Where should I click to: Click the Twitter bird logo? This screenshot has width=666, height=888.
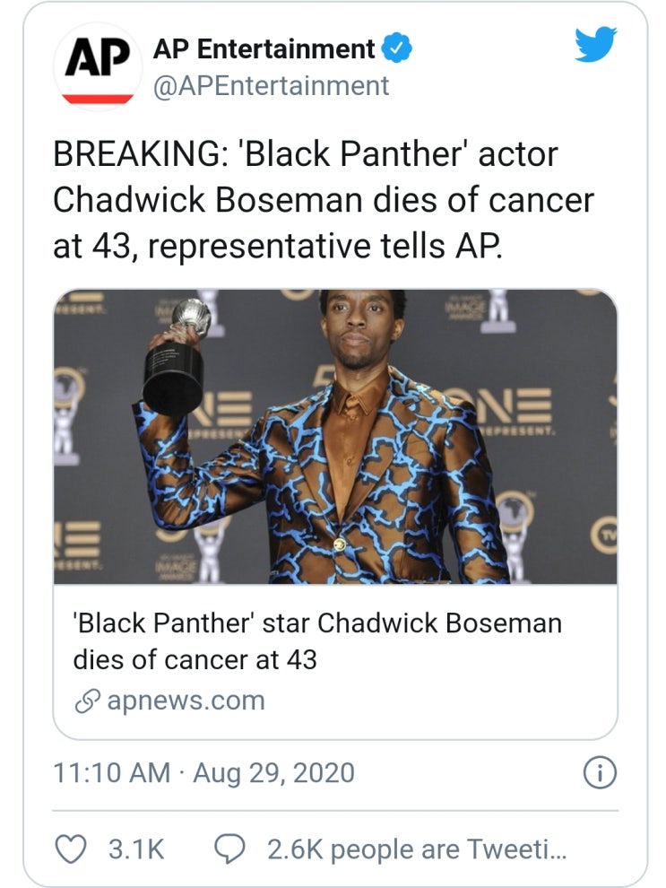[596, 43]
